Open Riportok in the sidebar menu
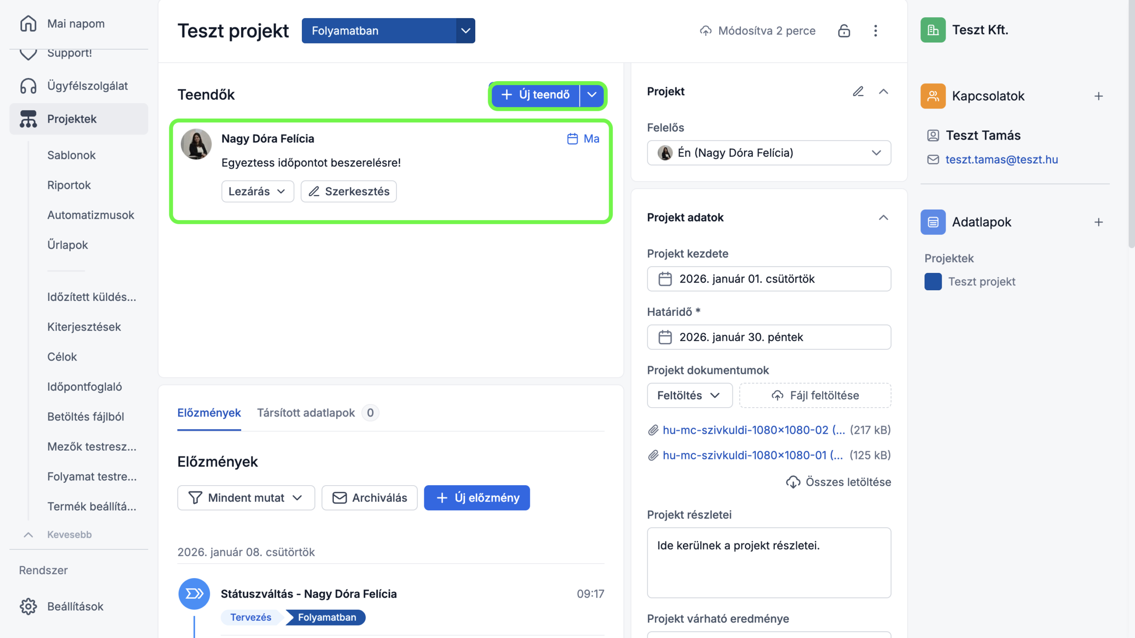 (x=69, y=185)
